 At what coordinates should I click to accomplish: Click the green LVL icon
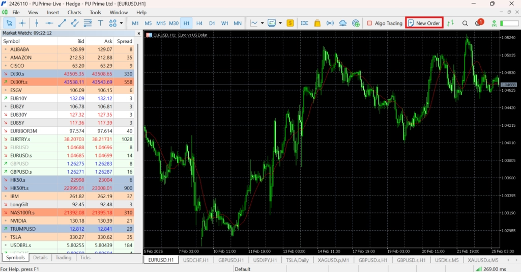(x=494, y=23)
